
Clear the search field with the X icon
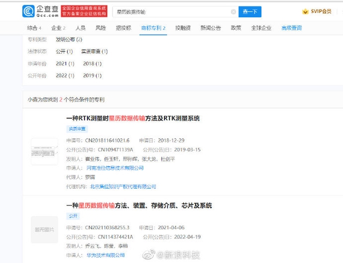[x=234, y=11]
